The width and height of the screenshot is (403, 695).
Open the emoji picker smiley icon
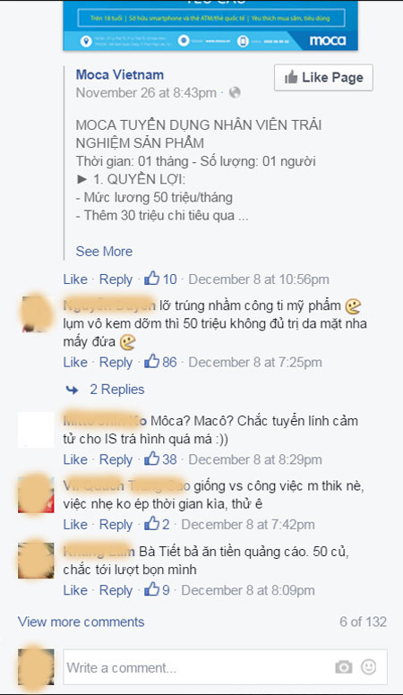(368, 666)
